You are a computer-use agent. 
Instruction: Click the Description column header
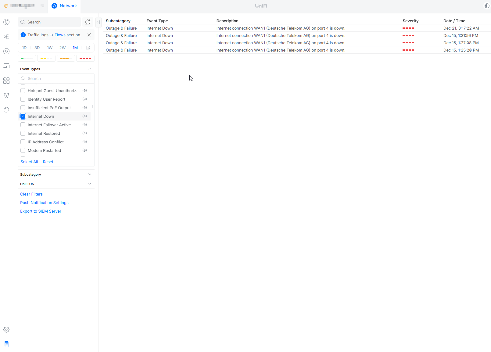pos(228,21)
